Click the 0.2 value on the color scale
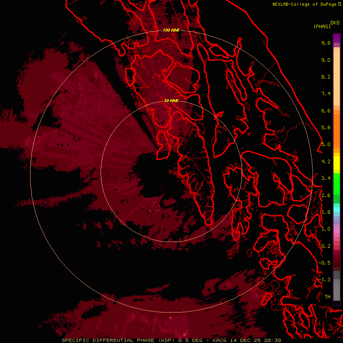 click(x=326, y=246)
